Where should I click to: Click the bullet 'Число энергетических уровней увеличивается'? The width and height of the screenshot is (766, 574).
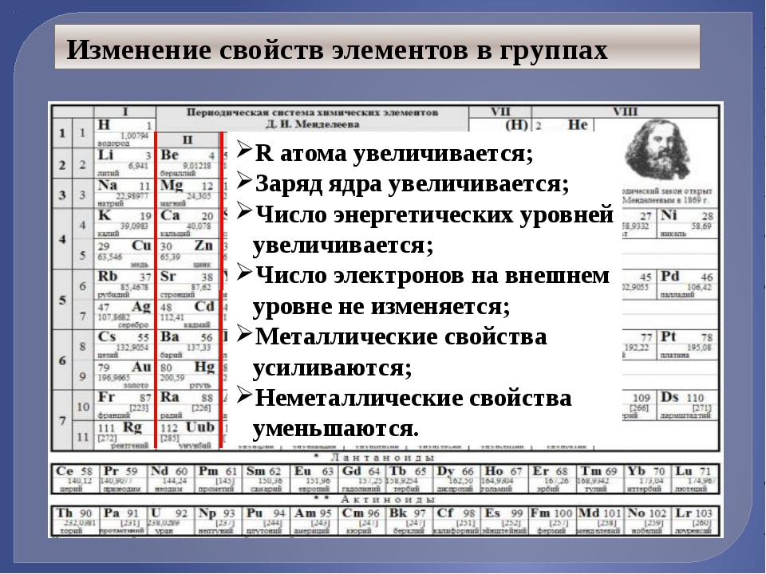pyautogui.click(x=425, y=230)
